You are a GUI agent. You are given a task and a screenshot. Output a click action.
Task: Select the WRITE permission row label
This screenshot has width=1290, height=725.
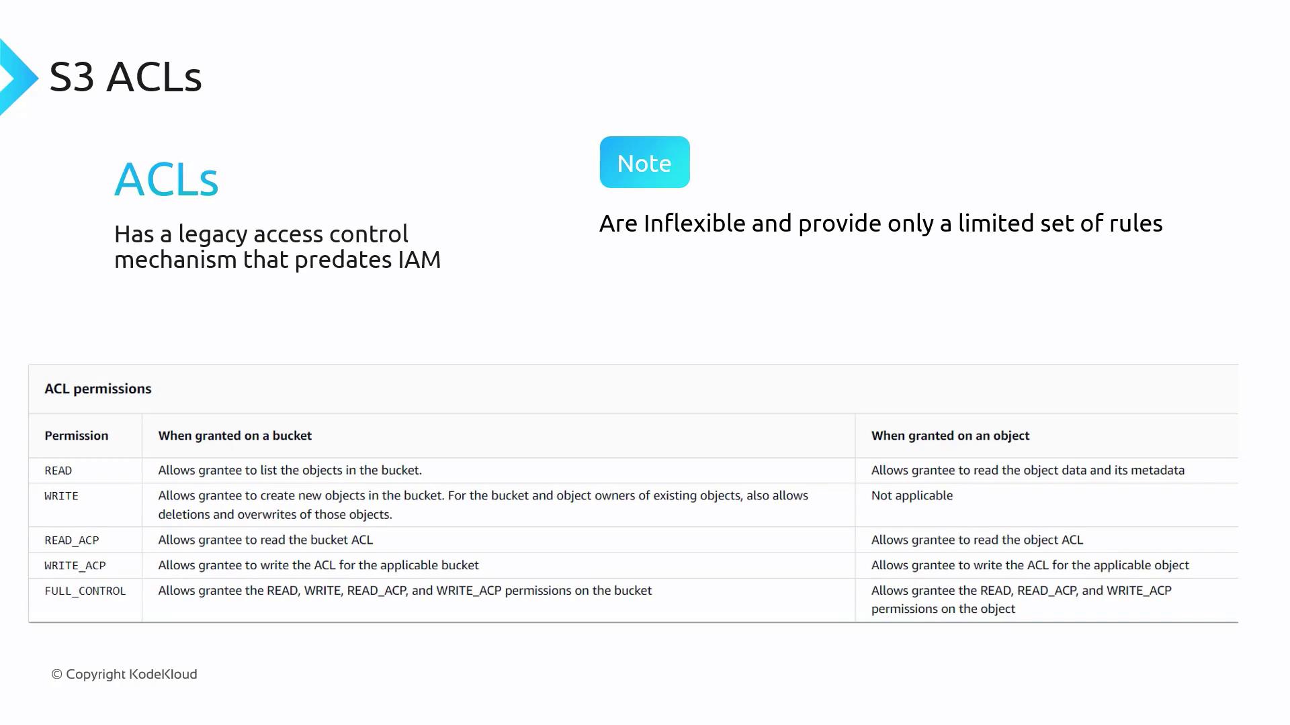[62, 496]
